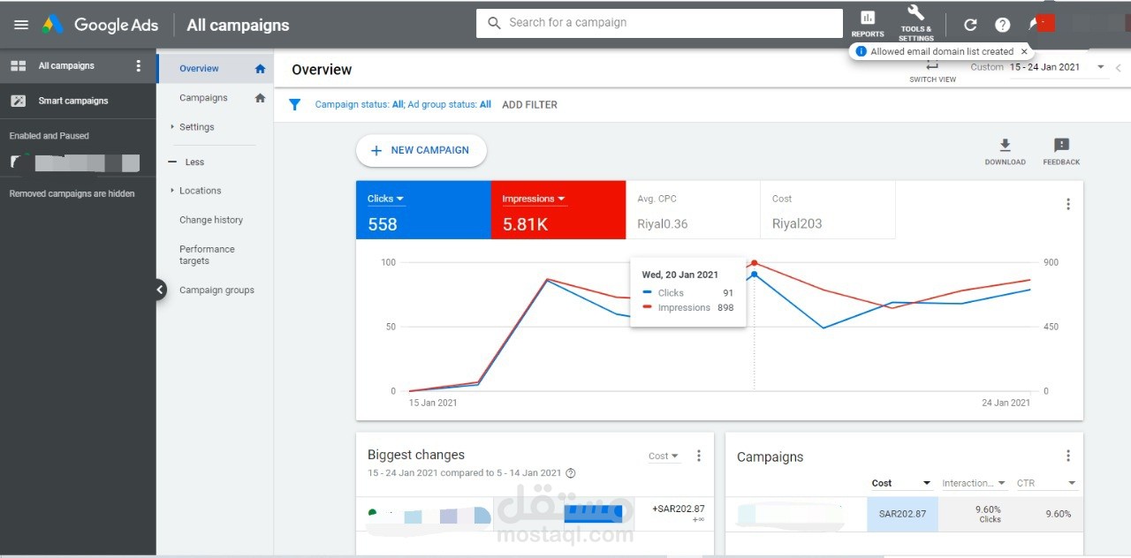Collapse menu with Less
This screenshot has width=1131, height=558.
pyautogui.click(x=186, y=162)
